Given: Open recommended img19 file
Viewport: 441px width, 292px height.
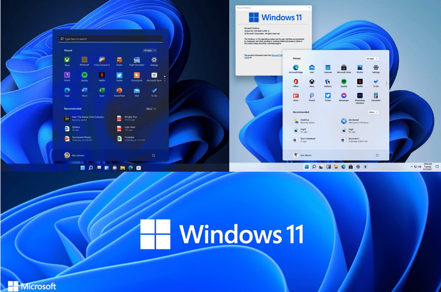Looking at the screenshot, I should coord(301,130).
